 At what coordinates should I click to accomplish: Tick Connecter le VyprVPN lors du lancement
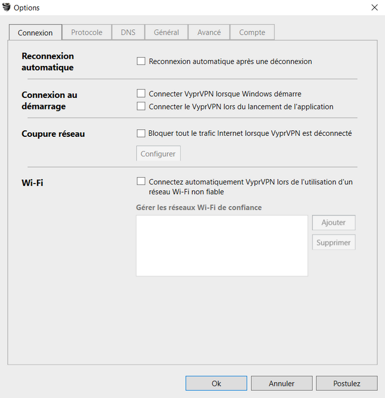[x=141, y=106]
